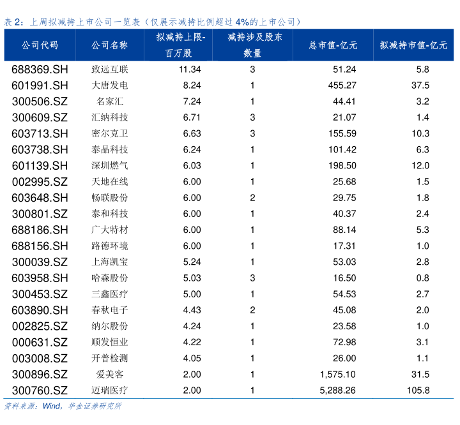Image resolution: width=460 pixels, height=425 pixels.
Task: Select company name 泰晶科技
Action: 110,149
